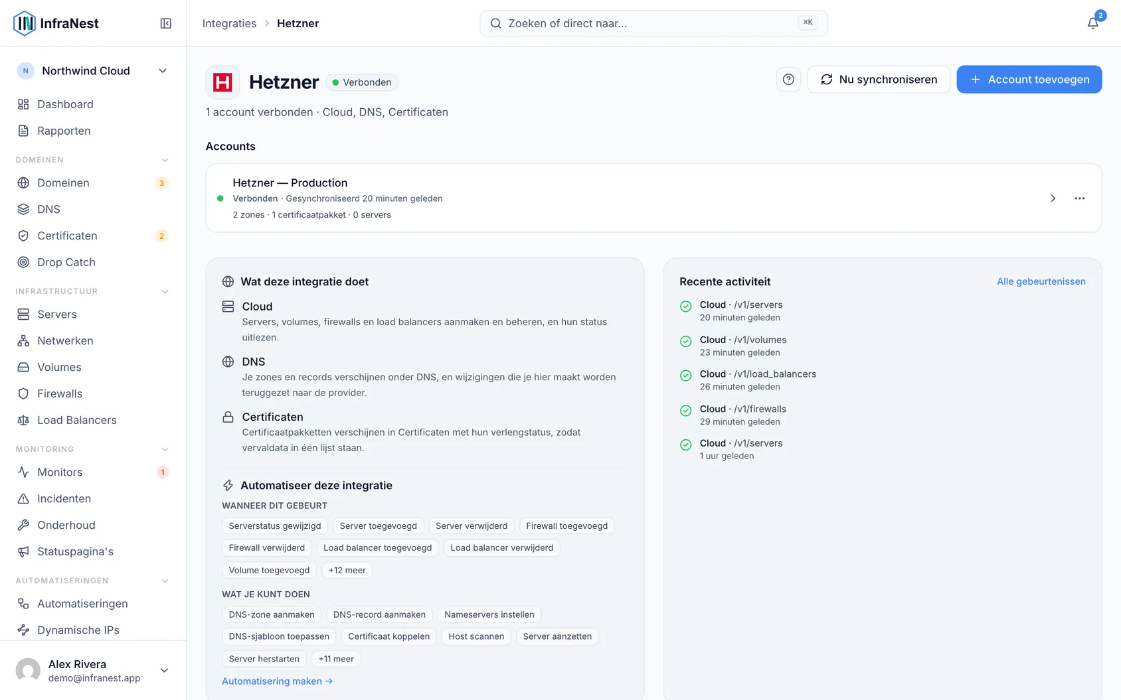
Task: Open the Northwind Cloud workspace switcher
Action: pyautogui.click(x=93, y=71)
